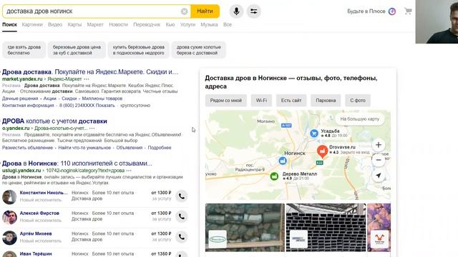Viewport: 458px width, 257px height.
Task: Select suggestion 'купить березовые дрова в подмосковье'
Action: tap(138, 50)
